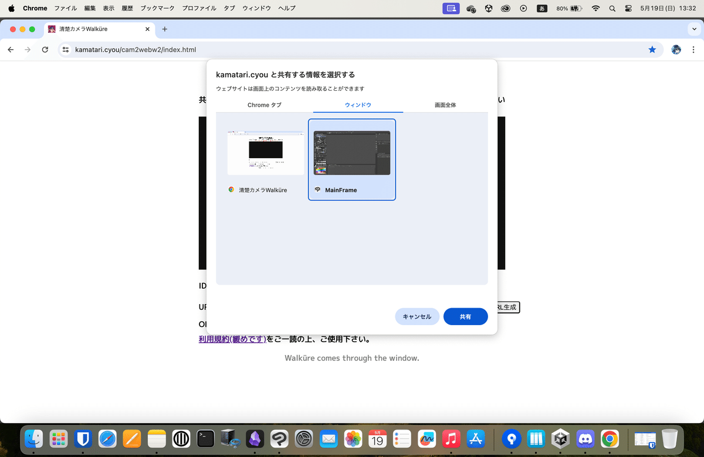Screen dimensions: 704x457
Task: Open Calendar showing 19 in Dock
Action: coord(377,438)
